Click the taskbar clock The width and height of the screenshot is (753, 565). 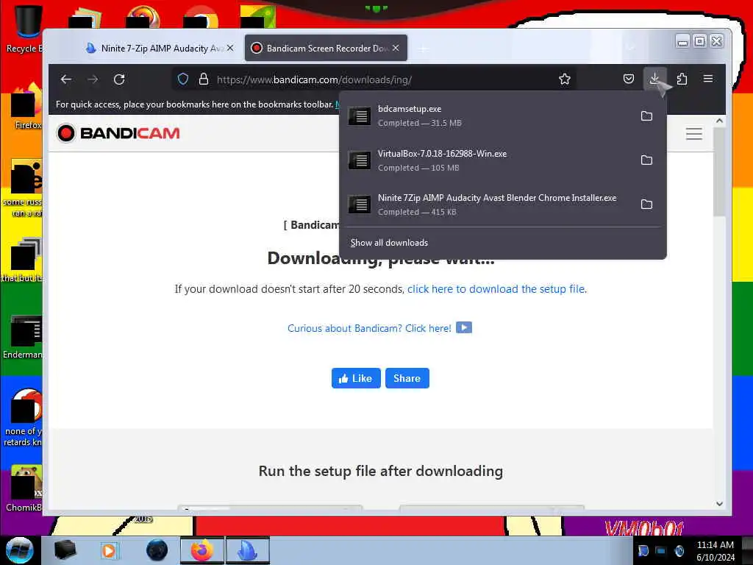715,550
